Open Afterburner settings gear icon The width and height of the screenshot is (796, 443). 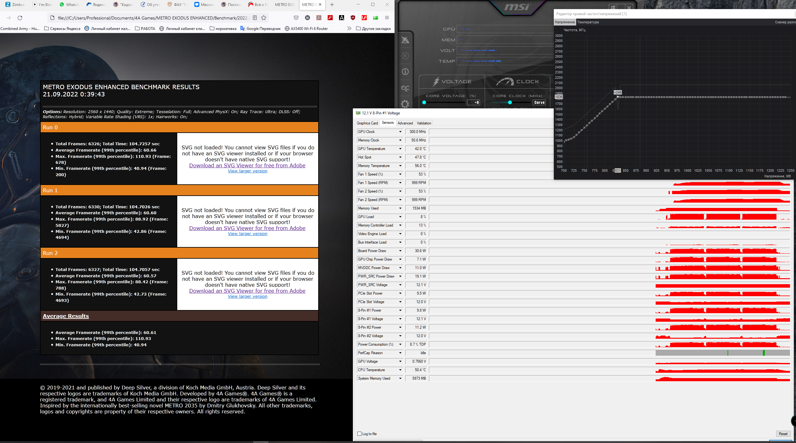click(405, 104)
